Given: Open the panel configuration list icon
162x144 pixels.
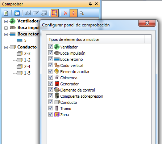Looking at the screenshot, I should 17,13.
